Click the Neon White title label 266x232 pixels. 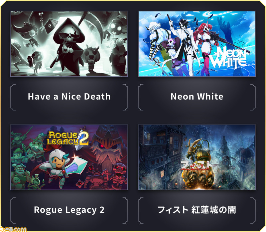click(x=197, y=96)
